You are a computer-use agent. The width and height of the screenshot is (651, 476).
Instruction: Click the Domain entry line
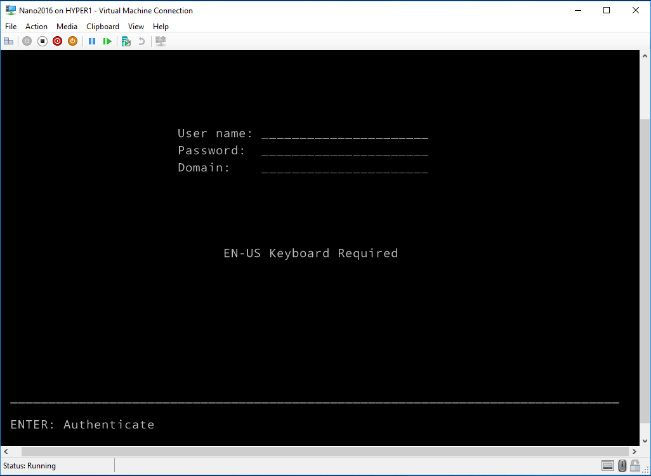tap(345, 168)
